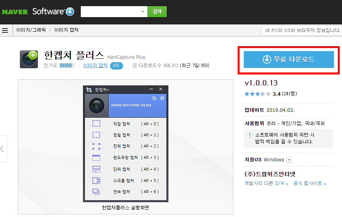This screenshot has height=217, width=342.
Task: Click the settings gear in the HanCapture window
Action: point(162,98)
